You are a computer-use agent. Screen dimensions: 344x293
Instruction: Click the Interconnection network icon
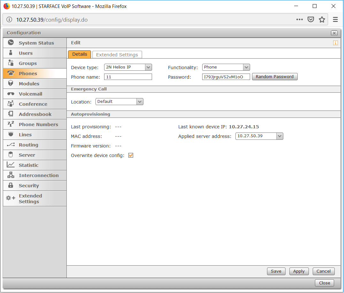click(11, 175)
